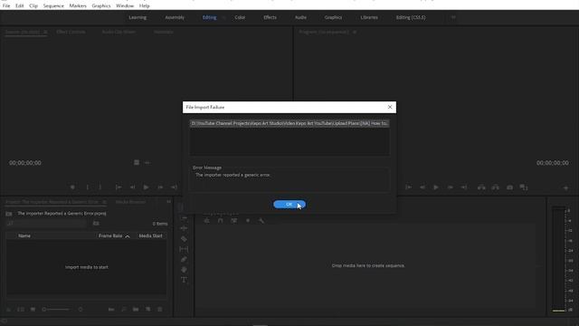Step back one frame in Program monitor
The height and width of the screenshot is (326, 579).
pyautogui.click(x=422, y=187)
